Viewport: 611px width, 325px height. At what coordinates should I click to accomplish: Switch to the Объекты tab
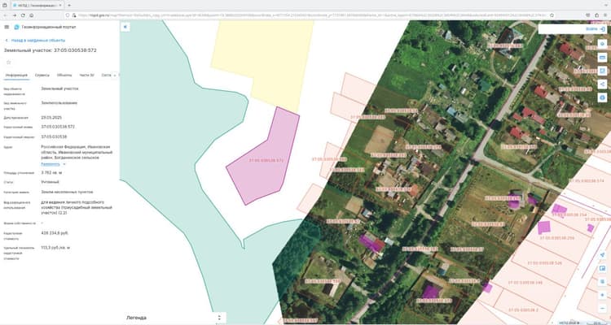[x=64, y=75]
